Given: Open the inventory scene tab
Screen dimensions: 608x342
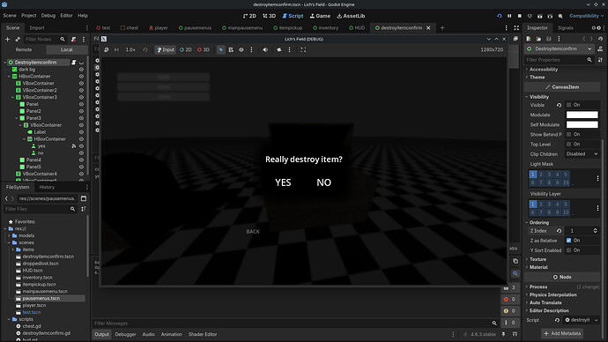Looking at the screenshot, I should tap(326, 28).
